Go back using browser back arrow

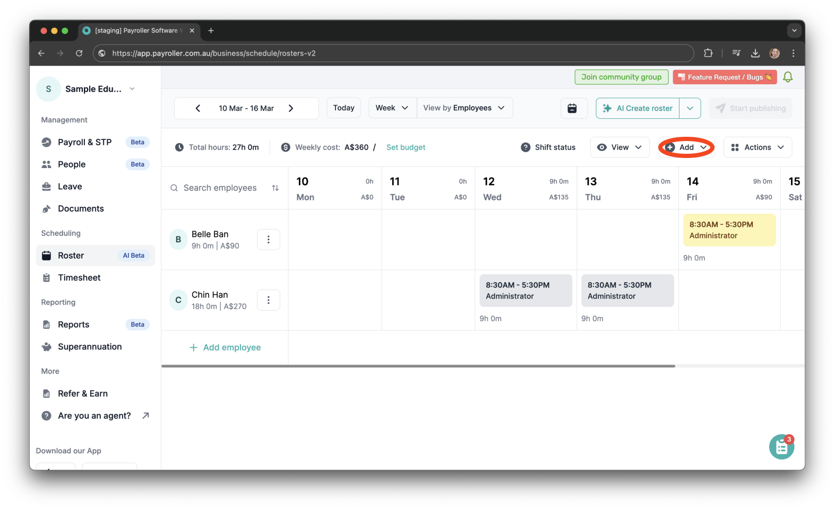41,53
